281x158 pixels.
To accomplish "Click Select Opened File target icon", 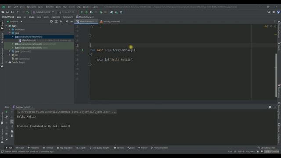I will 51,22.
